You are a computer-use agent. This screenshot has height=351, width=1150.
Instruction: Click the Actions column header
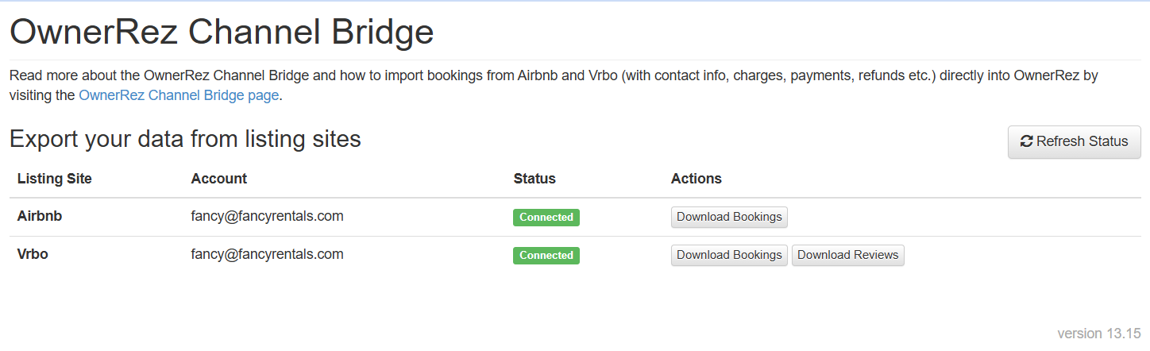click(x=696, y=179)
